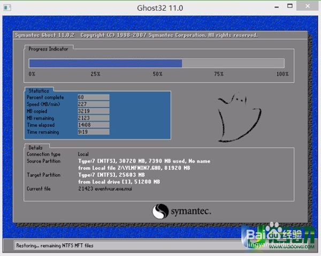Image resolution: width=321 pixels, height=256 pixels.
Task: Click the MB copied value 3219
Action: pyautogui.click(x=93, y=111)
